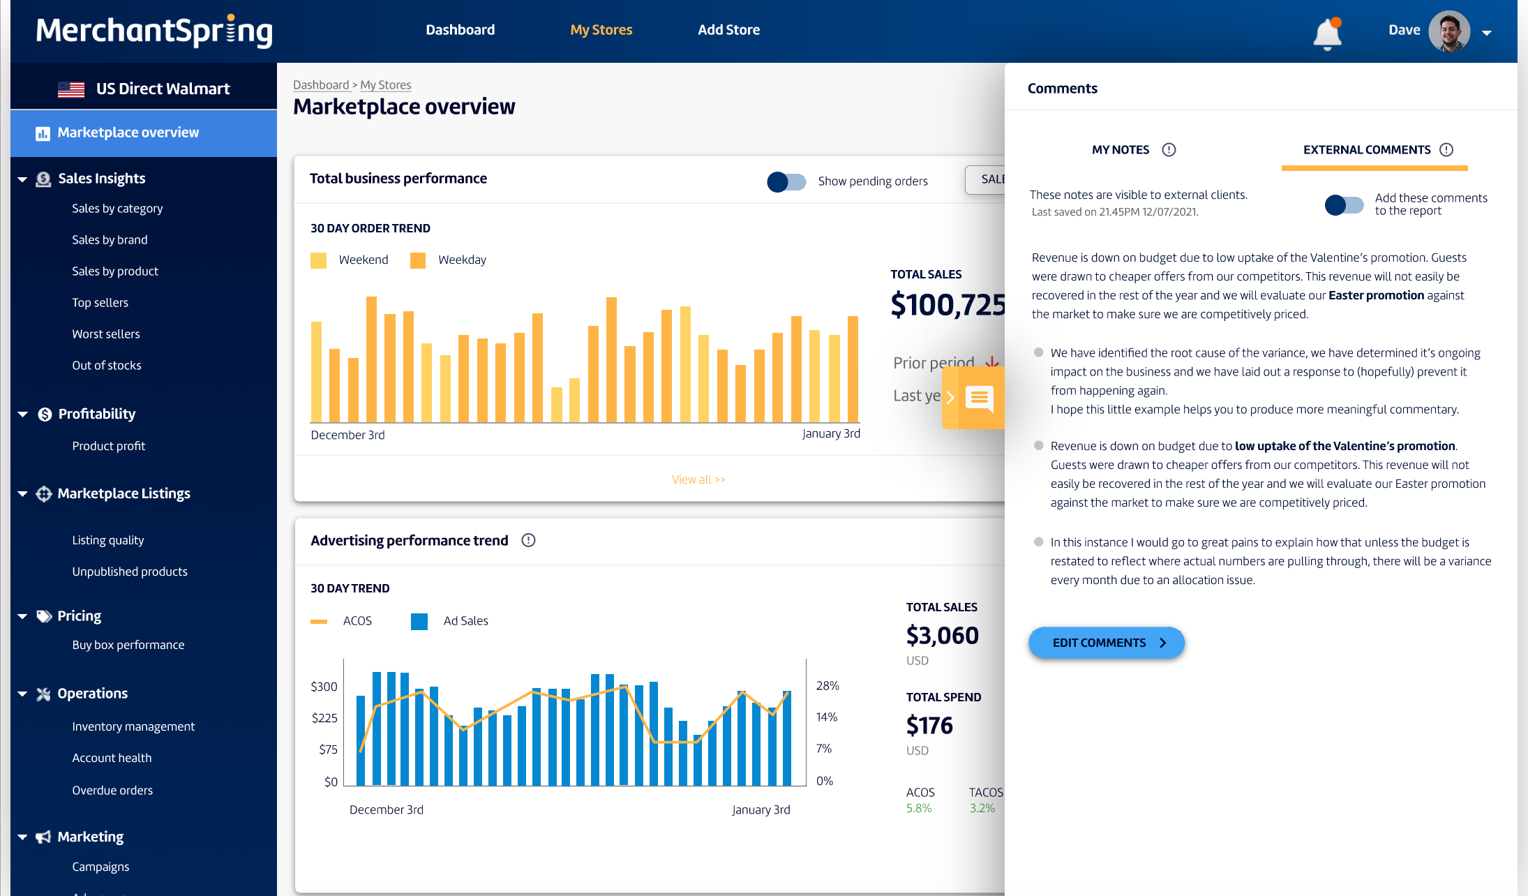
Task: Collapse the Operations section arrow
Action: [22, 694]
